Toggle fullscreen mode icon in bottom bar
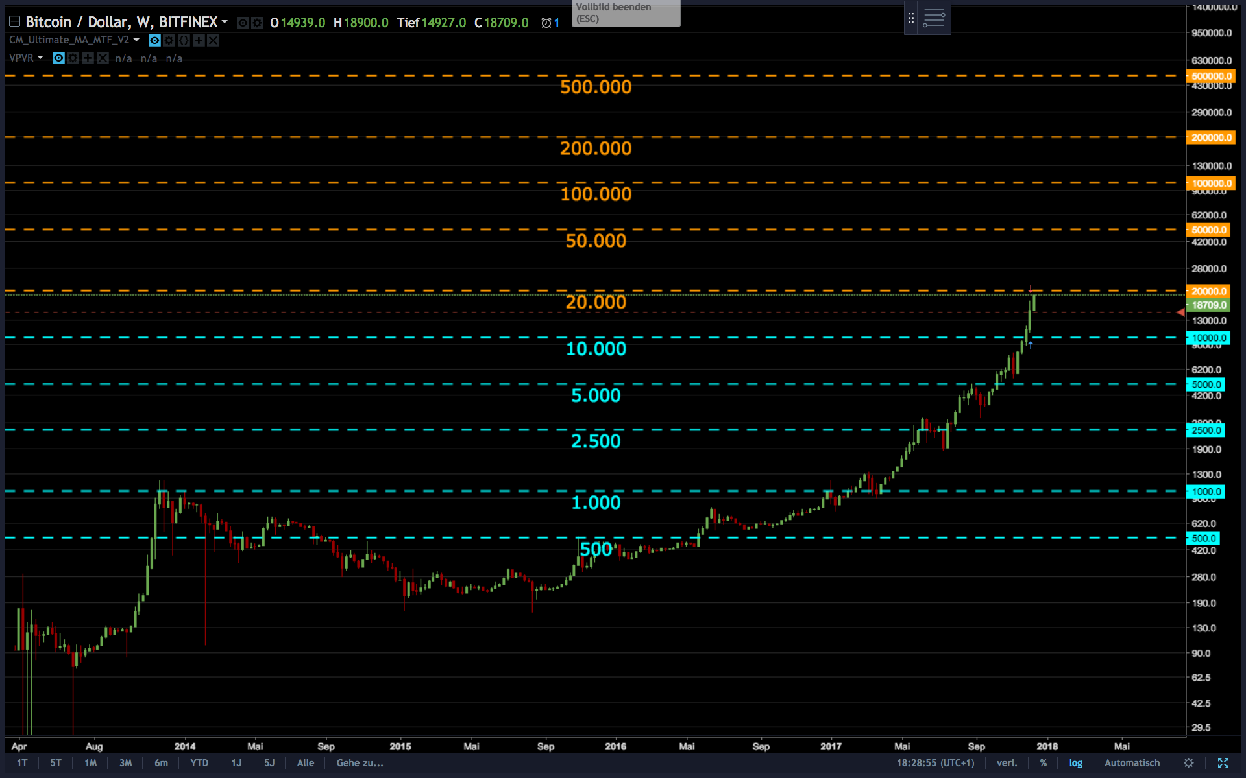Viewport: 1246px width, 778px height. click(1223, 763)
